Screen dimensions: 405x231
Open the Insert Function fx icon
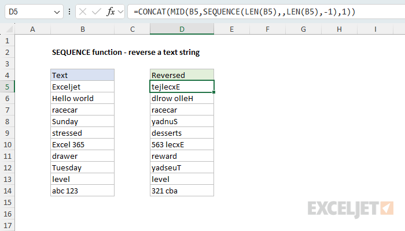[x=111, y=12]
